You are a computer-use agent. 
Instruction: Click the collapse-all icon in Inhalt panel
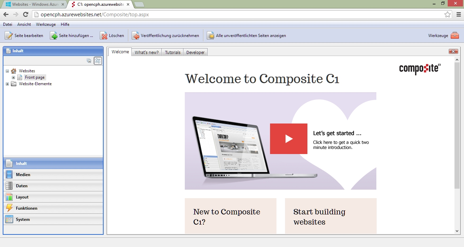point(89,61)
